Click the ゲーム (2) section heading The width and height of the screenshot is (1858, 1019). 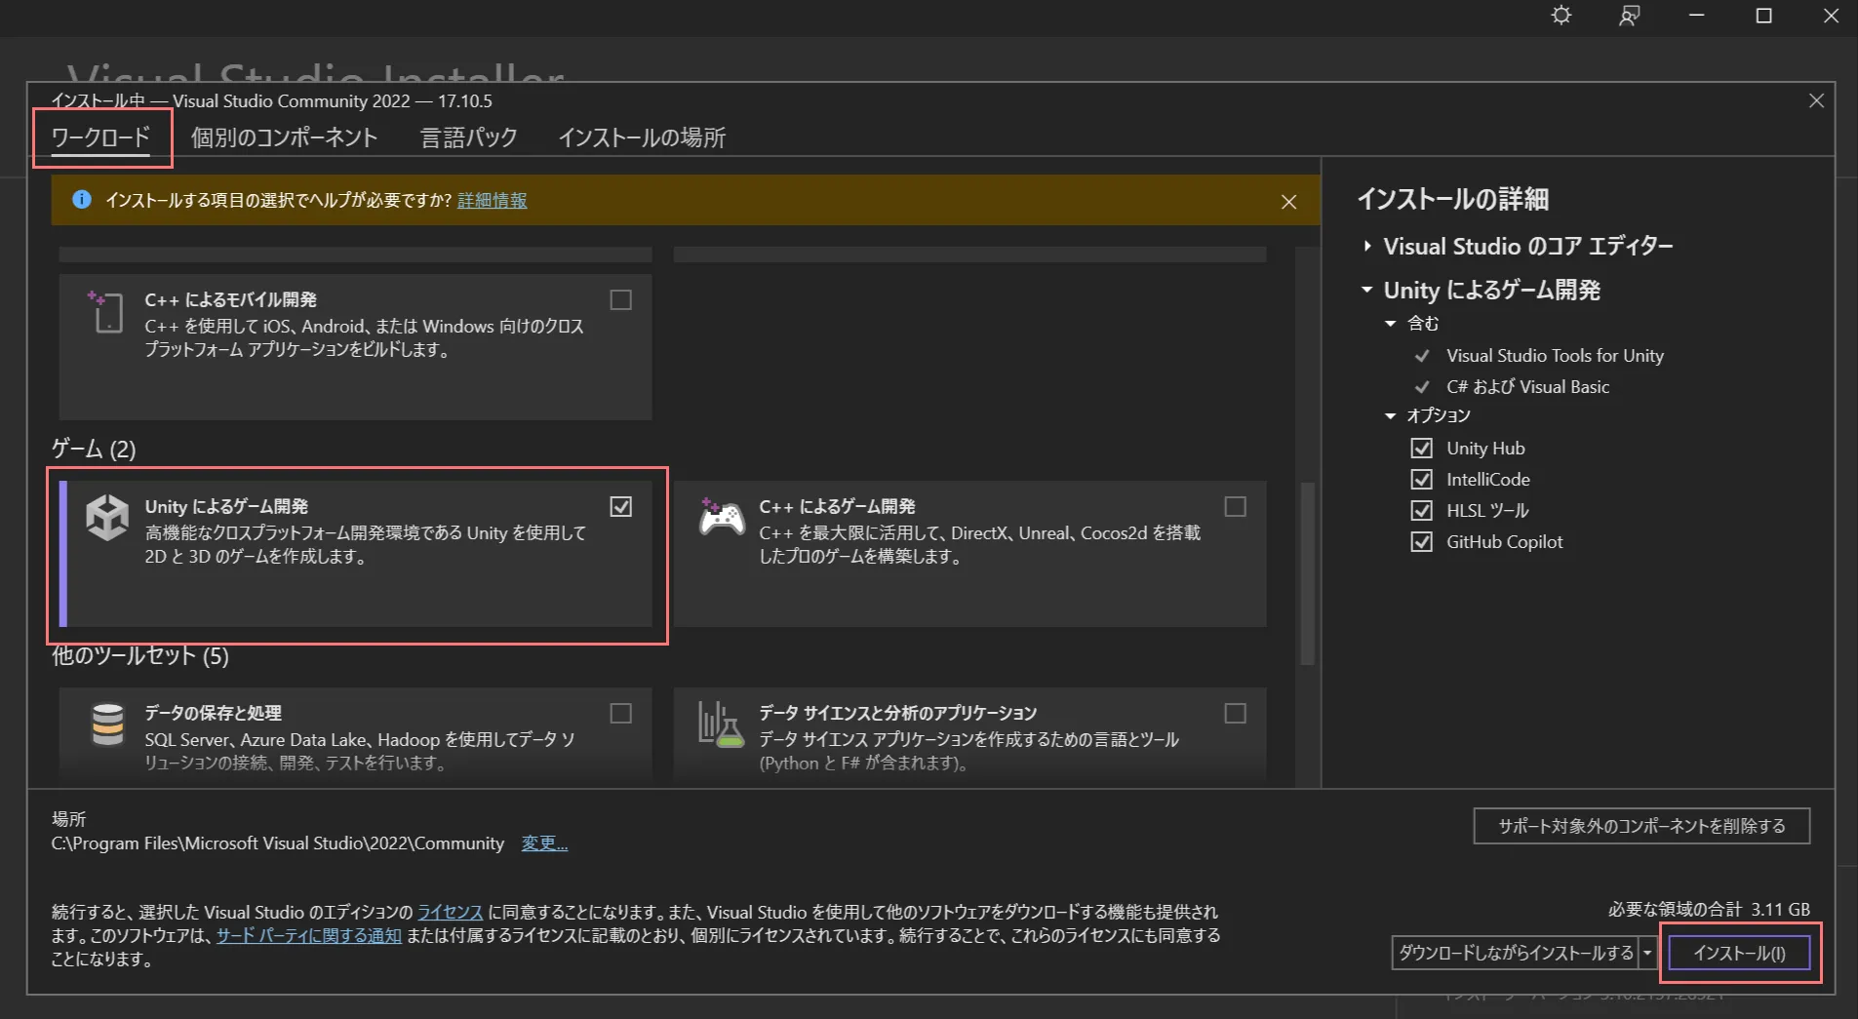point(94,450)
